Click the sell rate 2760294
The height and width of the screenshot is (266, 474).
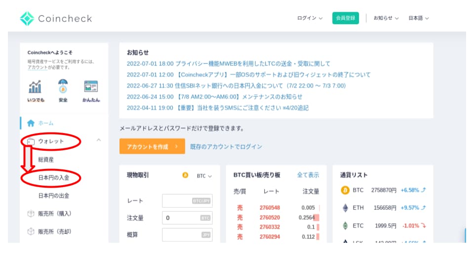click(270, 237)
